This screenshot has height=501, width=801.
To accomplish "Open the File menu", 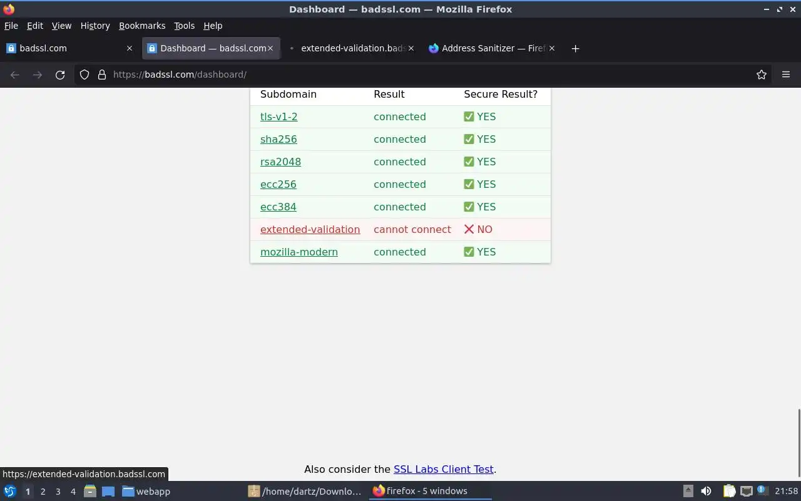I will (x=11, y=26).
